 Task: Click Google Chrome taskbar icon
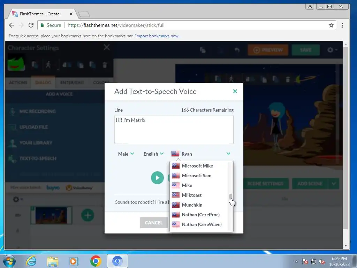tap(96, 261)
